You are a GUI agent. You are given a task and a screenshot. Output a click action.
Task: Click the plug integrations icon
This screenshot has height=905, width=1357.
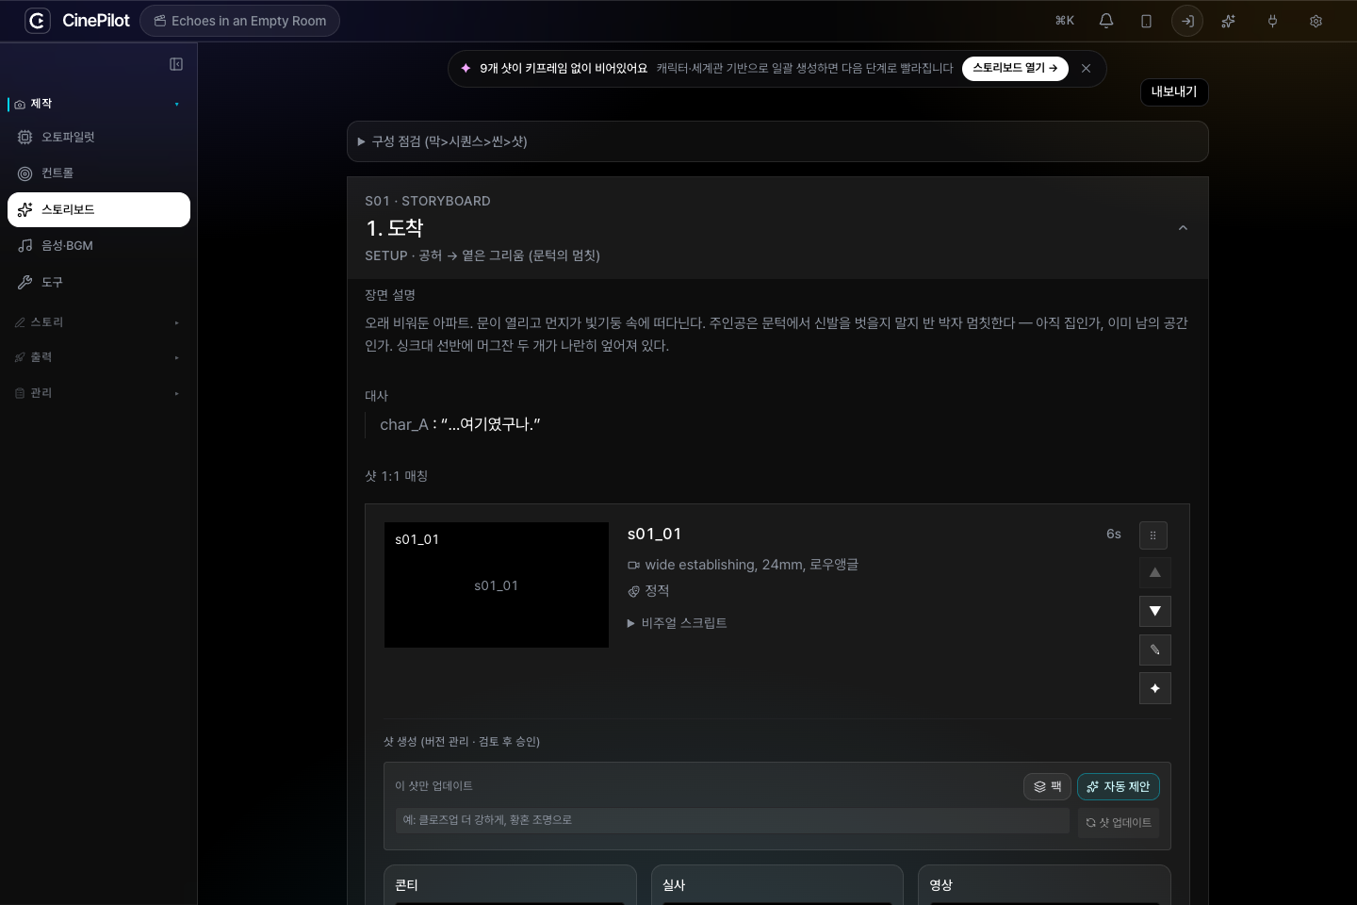click(x=1272, y=21)
